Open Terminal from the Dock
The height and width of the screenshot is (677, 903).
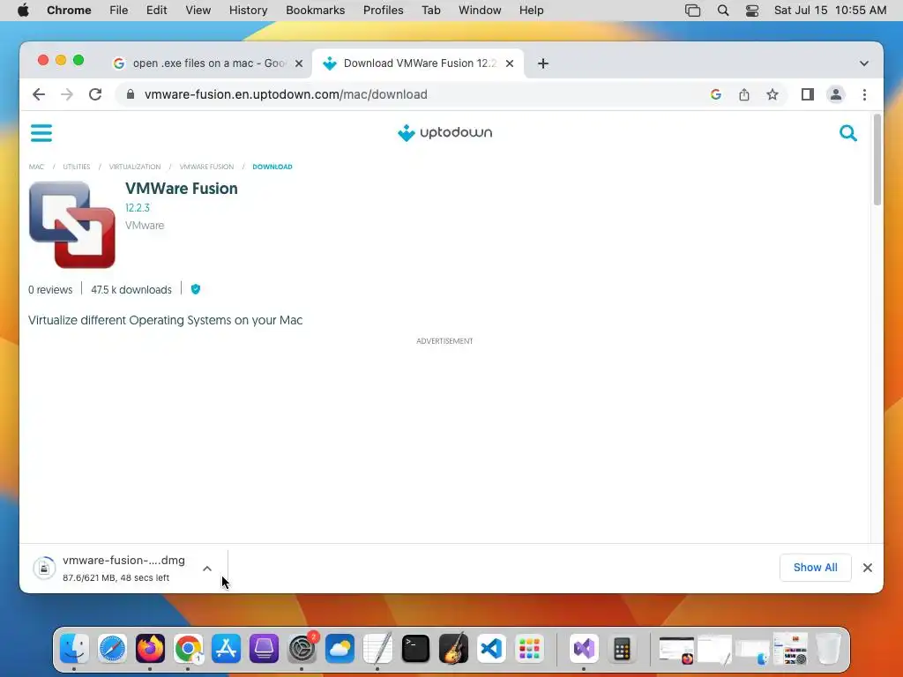pyautogui.click(x=415, y=649)
